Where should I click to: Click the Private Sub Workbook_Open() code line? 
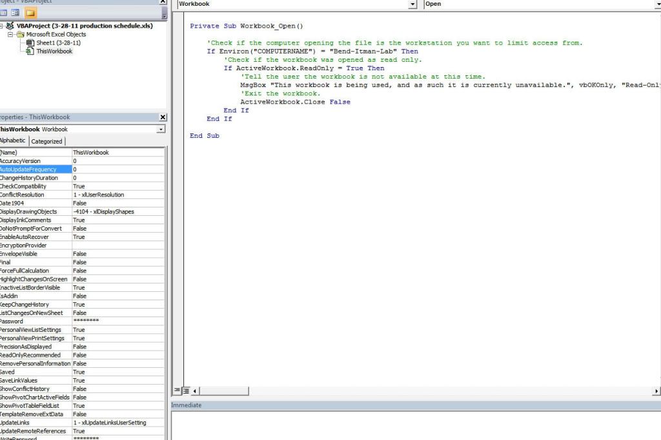(x=246, y=26)
